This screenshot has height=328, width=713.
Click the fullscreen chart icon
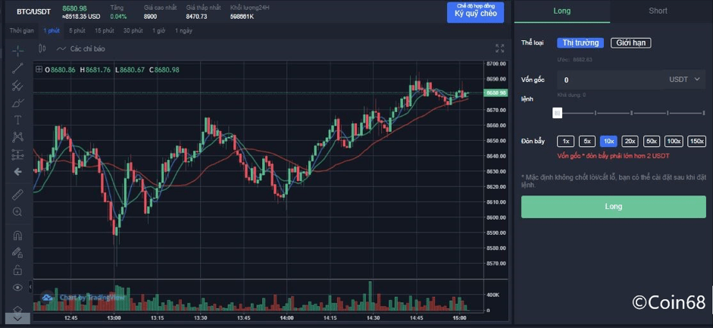pos(500,48)
